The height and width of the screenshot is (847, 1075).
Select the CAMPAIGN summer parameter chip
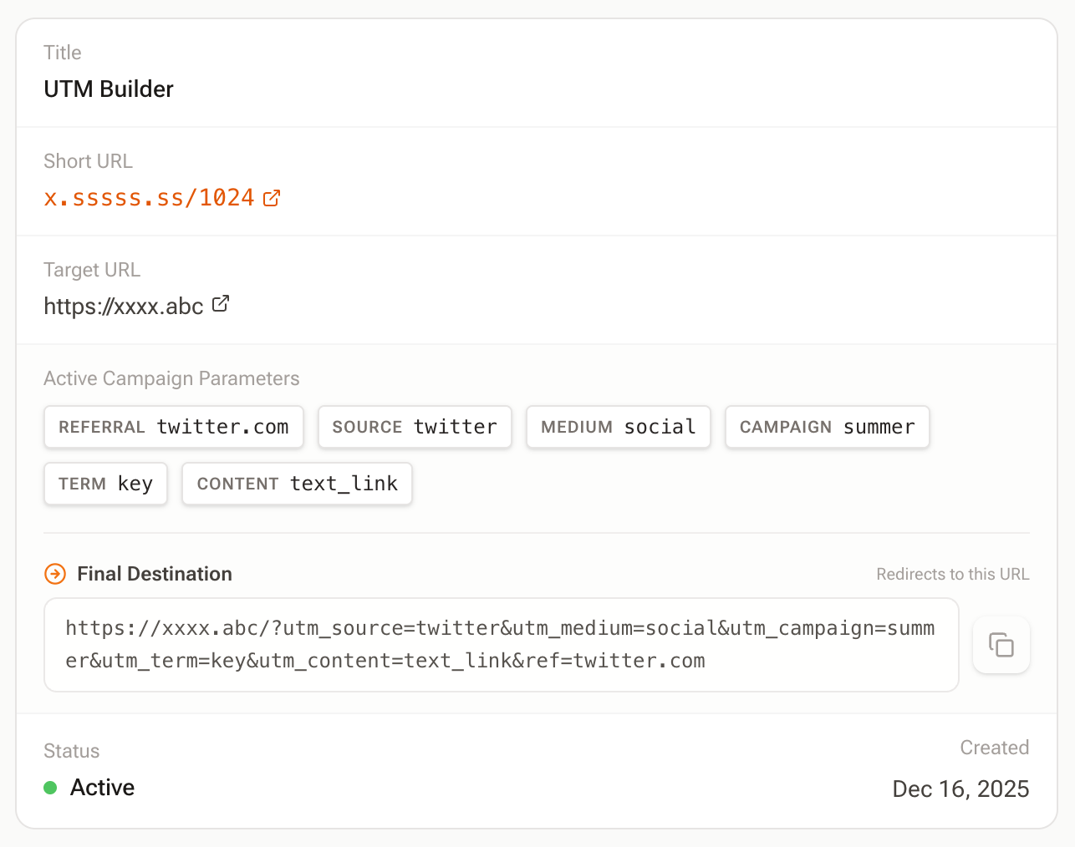coord(827,427)
